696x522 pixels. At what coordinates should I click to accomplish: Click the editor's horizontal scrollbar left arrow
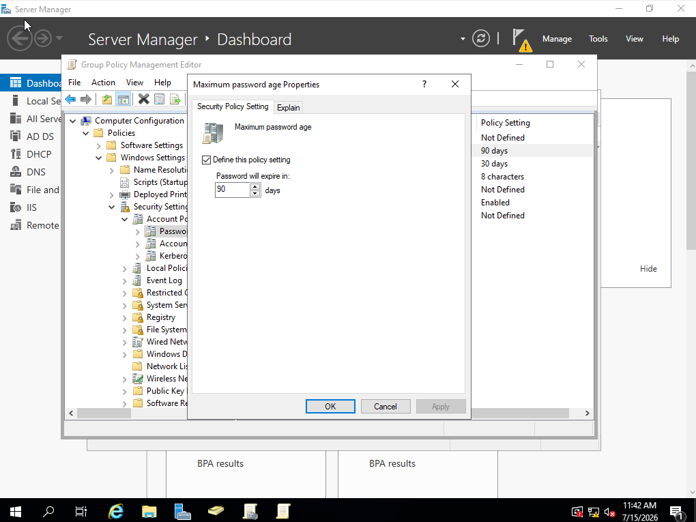pyautogui.click(x=71, y=414)
